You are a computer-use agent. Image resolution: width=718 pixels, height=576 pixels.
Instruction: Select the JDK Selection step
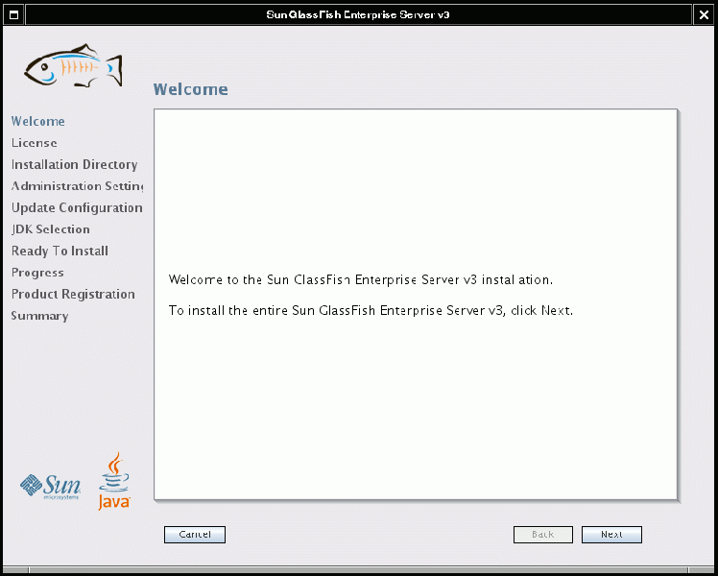50,228
